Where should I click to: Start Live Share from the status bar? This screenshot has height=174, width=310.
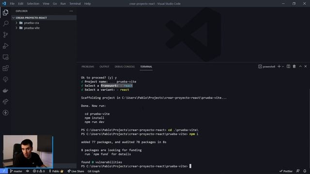[x=76, y=171]
